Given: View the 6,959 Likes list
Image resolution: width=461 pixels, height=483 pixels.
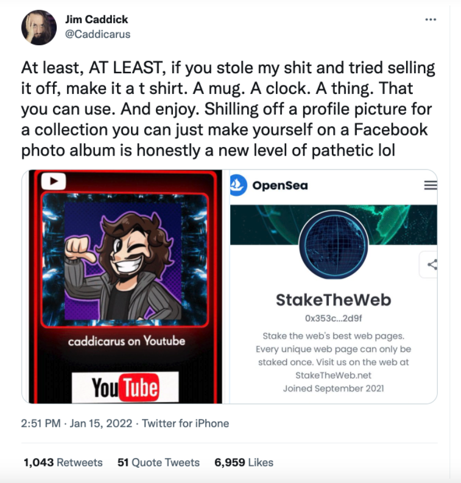Looking at the screenshot, I should coord(244,462).
